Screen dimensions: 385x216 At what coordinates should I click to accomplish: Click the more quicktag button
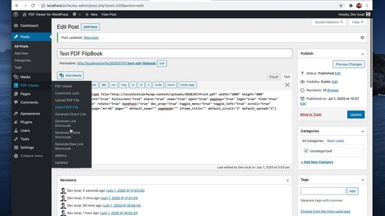[171, 85]
